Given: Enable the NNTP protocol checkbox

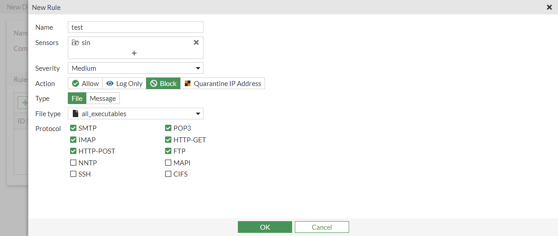Looking at the screenshot, I should 73,163.
